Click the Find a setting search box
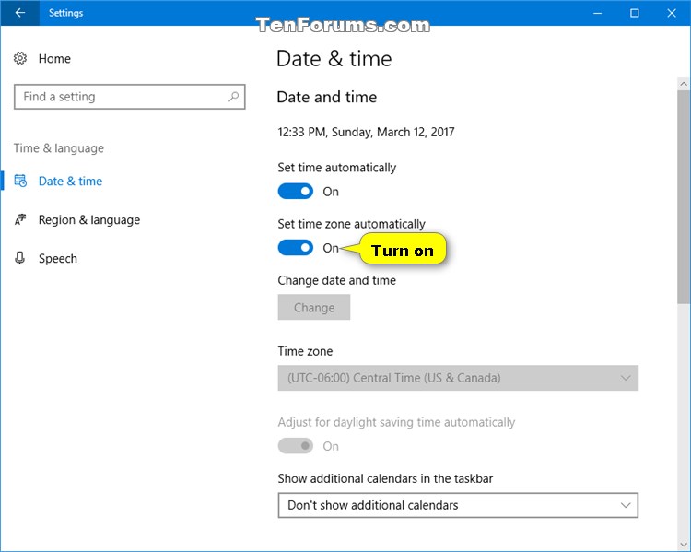691x552 pixels. (122, 97)
